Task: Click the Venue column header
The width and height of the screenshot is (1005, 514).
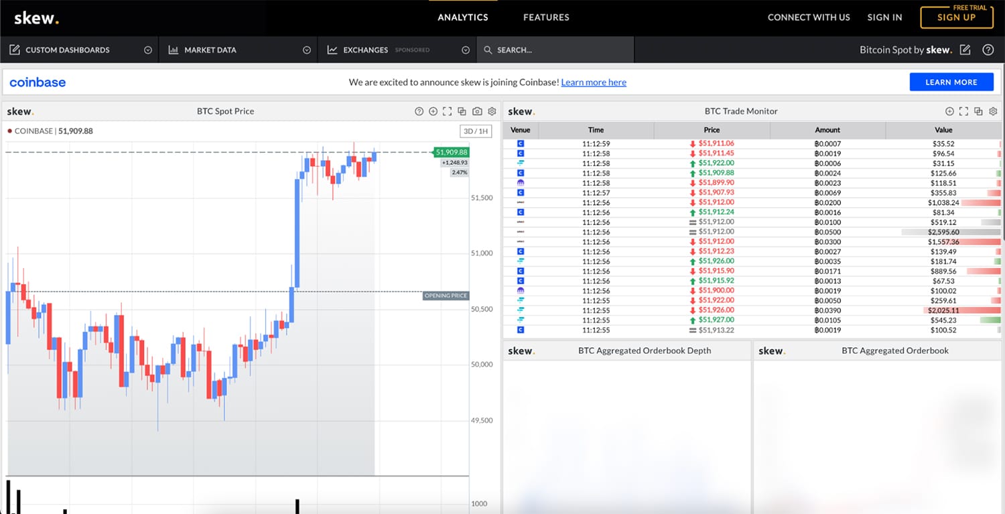Action: [521, 130]
